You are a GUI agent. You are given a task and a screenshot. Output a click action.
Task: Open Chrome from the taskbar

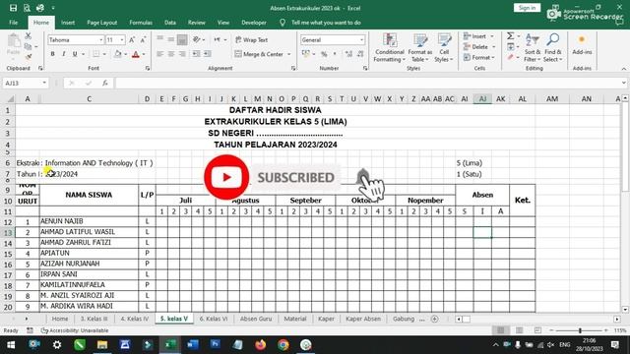pyautogui.click(x=283, y=345)
